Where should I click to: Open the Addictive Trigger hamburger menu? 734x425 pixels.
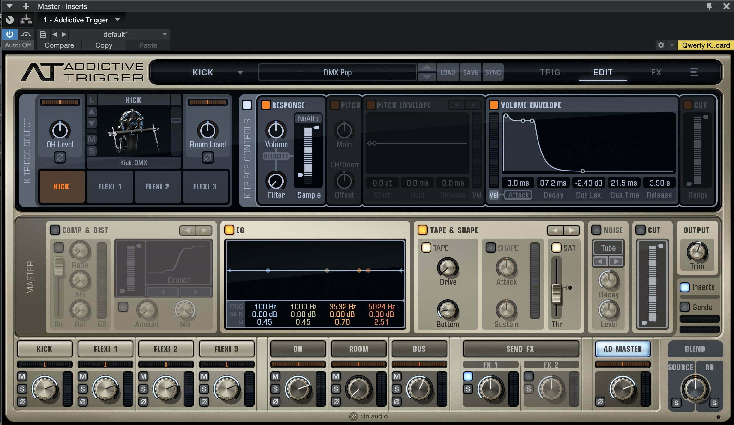tap(694, 72)
